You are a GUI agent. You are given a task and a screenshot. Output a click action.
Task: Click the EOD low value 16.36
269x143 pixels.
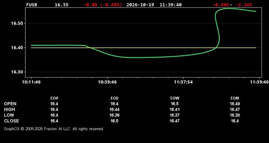click(114, 115)
